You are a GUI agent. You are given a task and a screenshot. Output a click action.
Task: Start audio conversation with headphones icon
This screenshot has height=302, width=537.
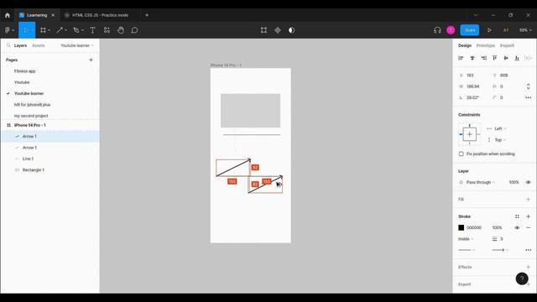(x=437, y=30)
